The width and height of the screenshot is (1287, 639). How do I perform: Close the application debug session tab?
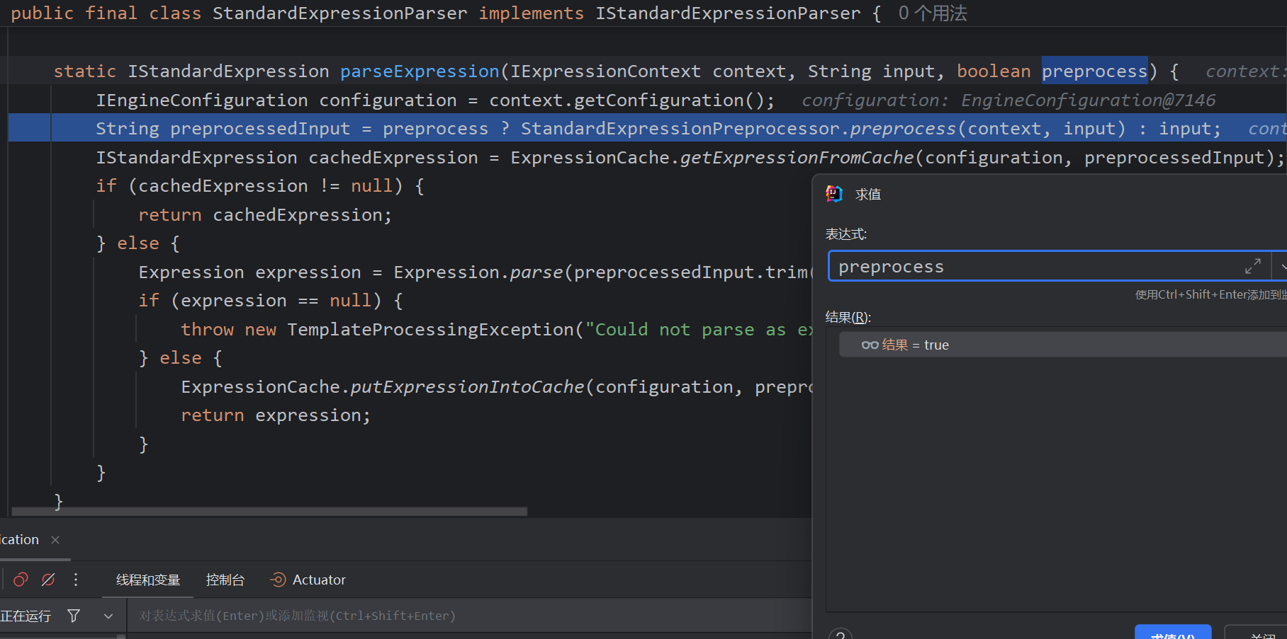coord(55,540)
